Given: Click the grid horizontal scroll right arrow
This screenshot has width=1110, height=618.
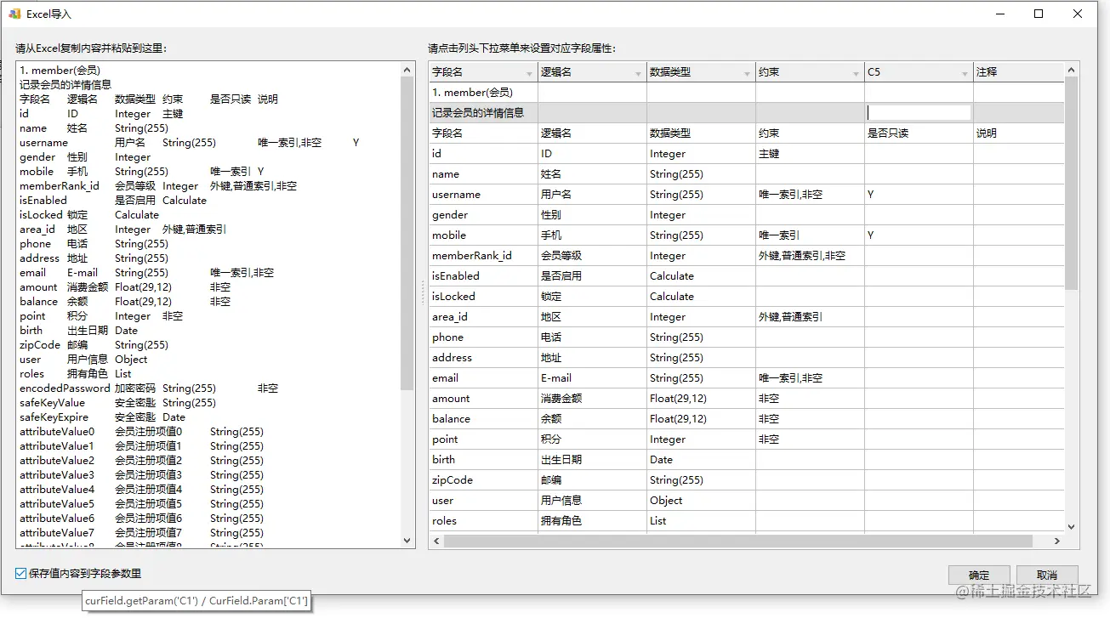Looking at the screenshot, I should pos(1057,541).
